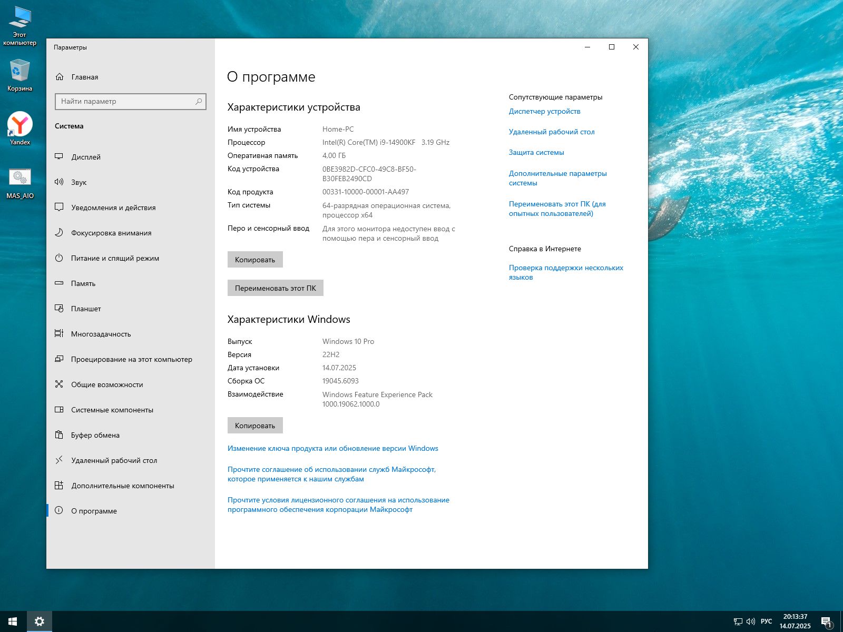Focus the Найти параметр search field

pyautogui.click(x=131, y=101)
